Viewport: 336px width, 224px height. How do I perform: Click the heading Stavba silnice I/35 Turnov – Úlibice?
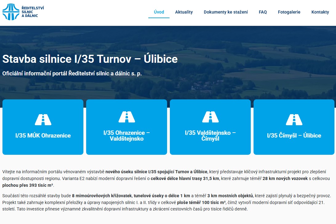90,59
